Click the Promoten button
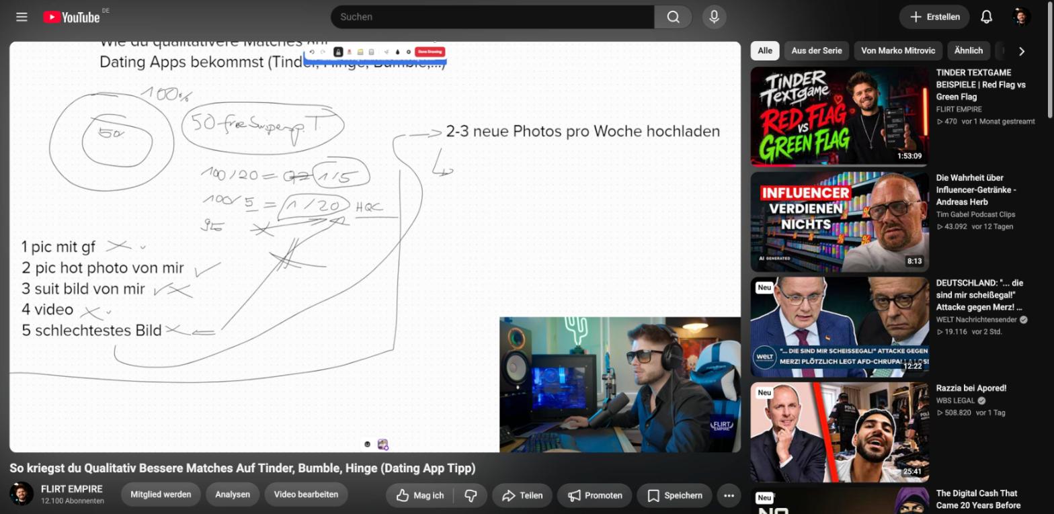1054x514 pixels. pyautogui.click(x=595, y=495)
